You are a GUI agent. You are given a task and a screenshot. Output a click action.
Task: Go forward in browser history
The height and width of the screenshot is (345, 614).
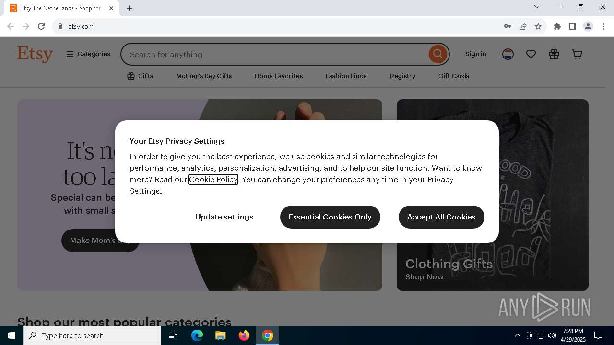point(26,26)
